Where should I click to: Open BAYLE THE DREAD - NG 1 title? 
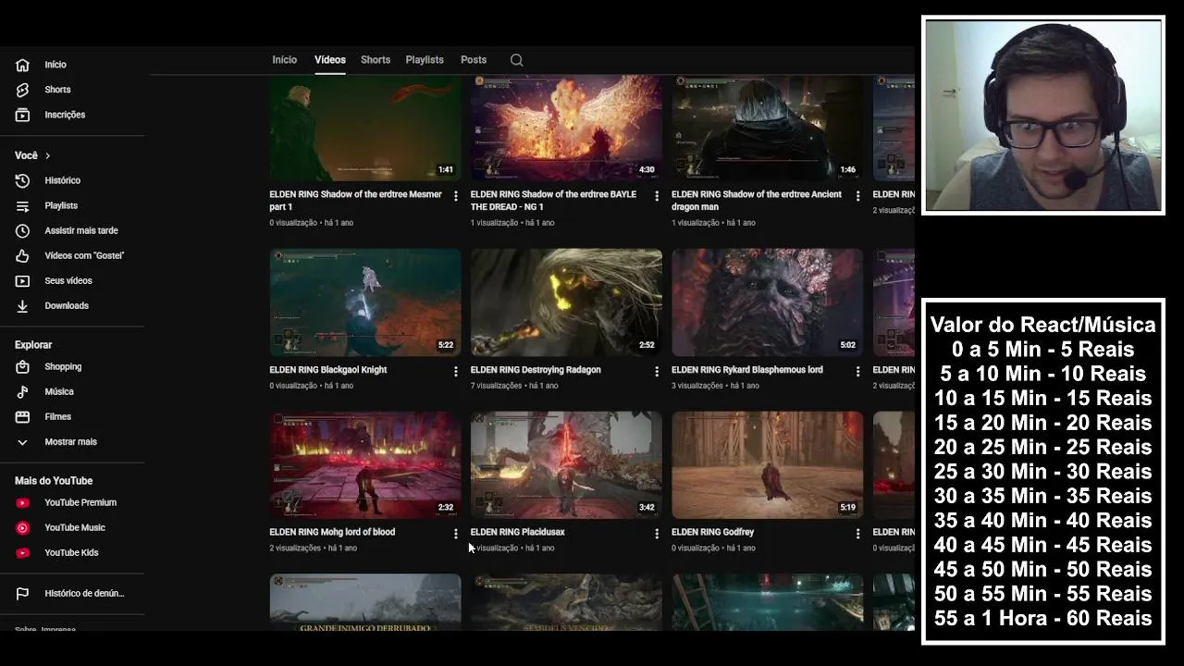(x=553, y=201)
